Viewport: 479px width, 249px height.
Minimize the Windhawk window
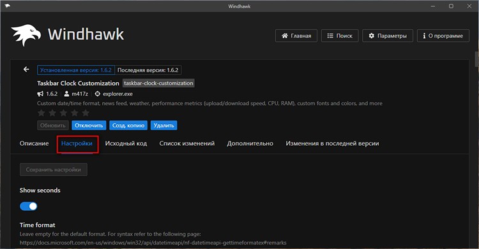(433, 6)
